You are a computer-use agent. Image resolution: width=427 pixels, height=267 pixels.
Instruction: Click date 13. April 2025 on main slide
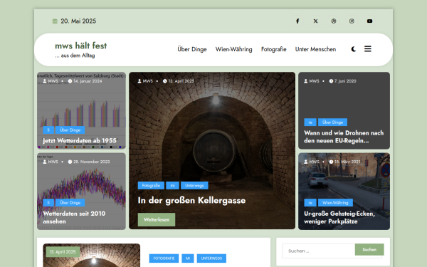point(179,81)
